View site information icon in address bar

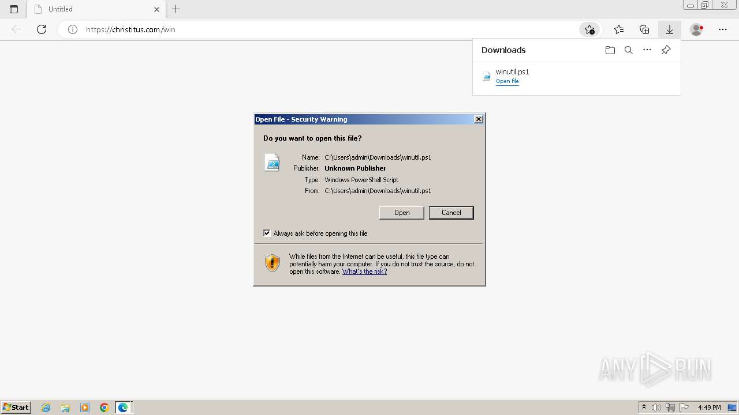[x=73, y=29]
